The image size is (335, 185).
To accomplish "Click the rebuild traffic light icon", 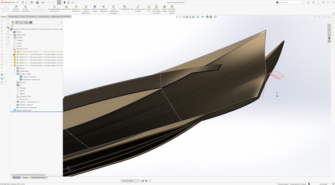I will 65,2.
